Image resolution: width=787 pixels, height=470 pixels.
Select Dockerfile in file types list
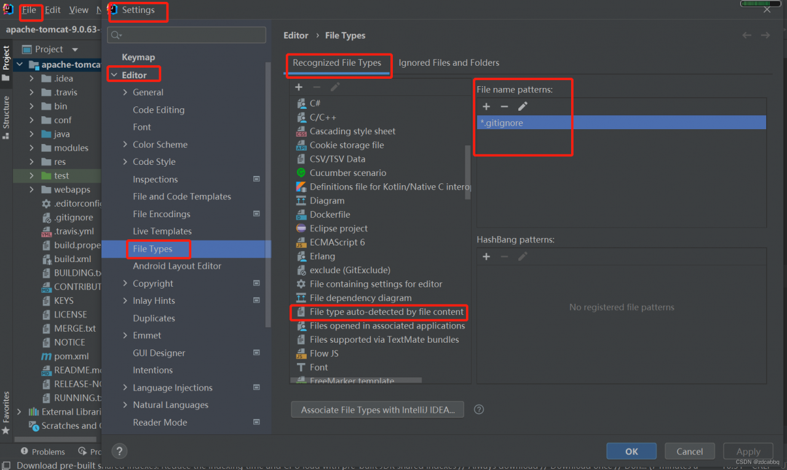click(x=330, y=215)
